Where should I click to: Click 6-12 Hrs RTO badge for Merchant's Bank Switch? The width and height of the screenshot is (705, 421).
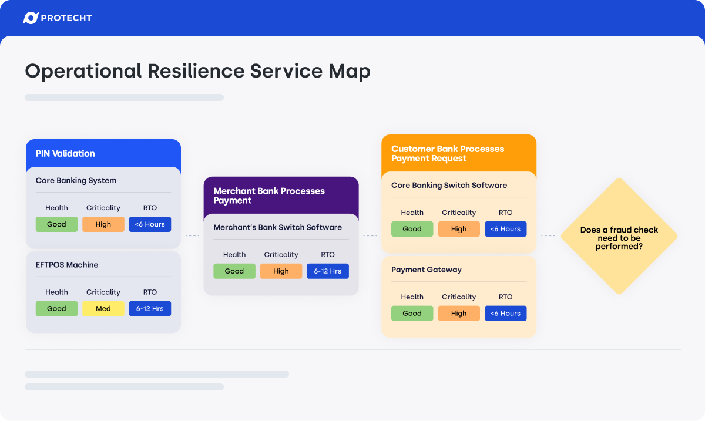328,271
